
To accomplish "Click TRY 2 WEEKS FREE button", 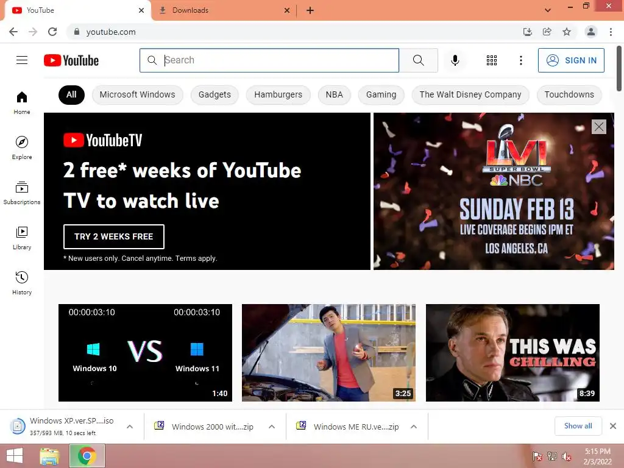I will point(114,236).
